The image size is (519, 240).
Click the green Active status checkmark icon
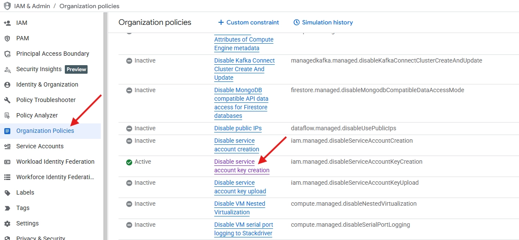129,162
